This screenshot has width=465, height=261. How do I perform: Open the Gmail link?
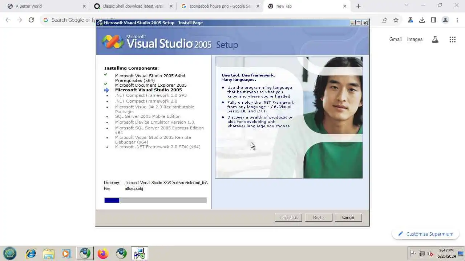coord(395,40)
